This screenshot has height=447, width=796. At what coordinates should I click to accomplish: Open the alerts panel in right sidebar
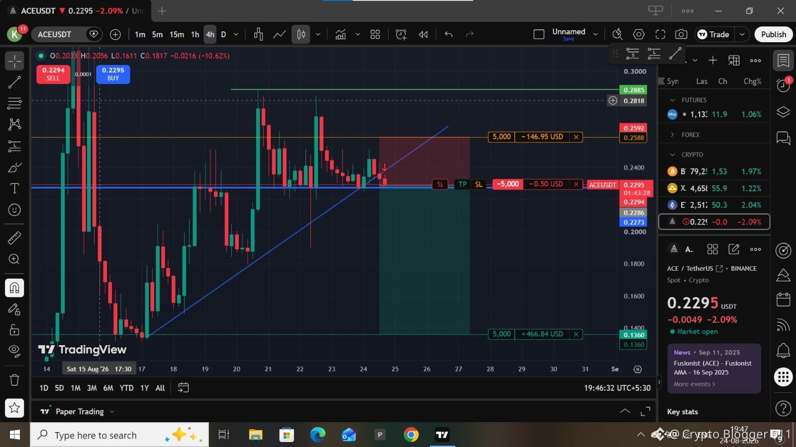point(783,85)
